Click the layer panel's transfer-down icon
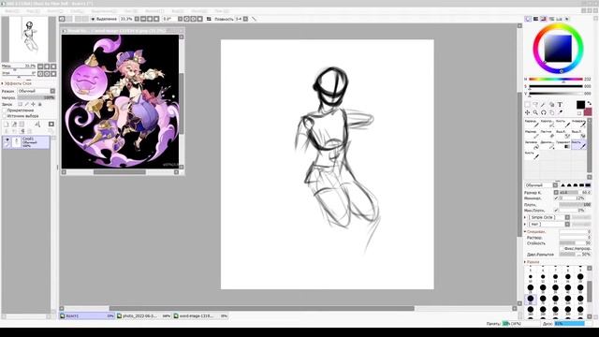 click(x=7, y=131)
